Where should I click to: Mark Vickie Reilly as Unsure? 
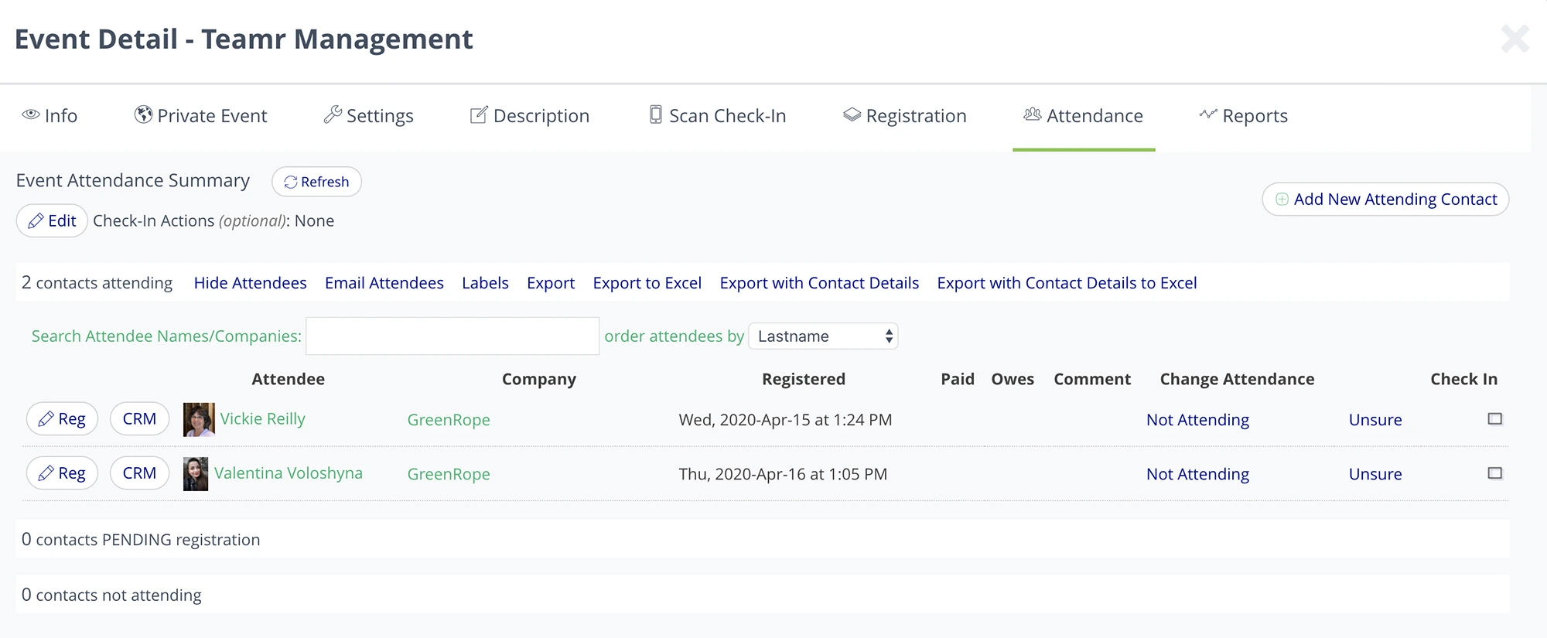(x=1375, y=420)
